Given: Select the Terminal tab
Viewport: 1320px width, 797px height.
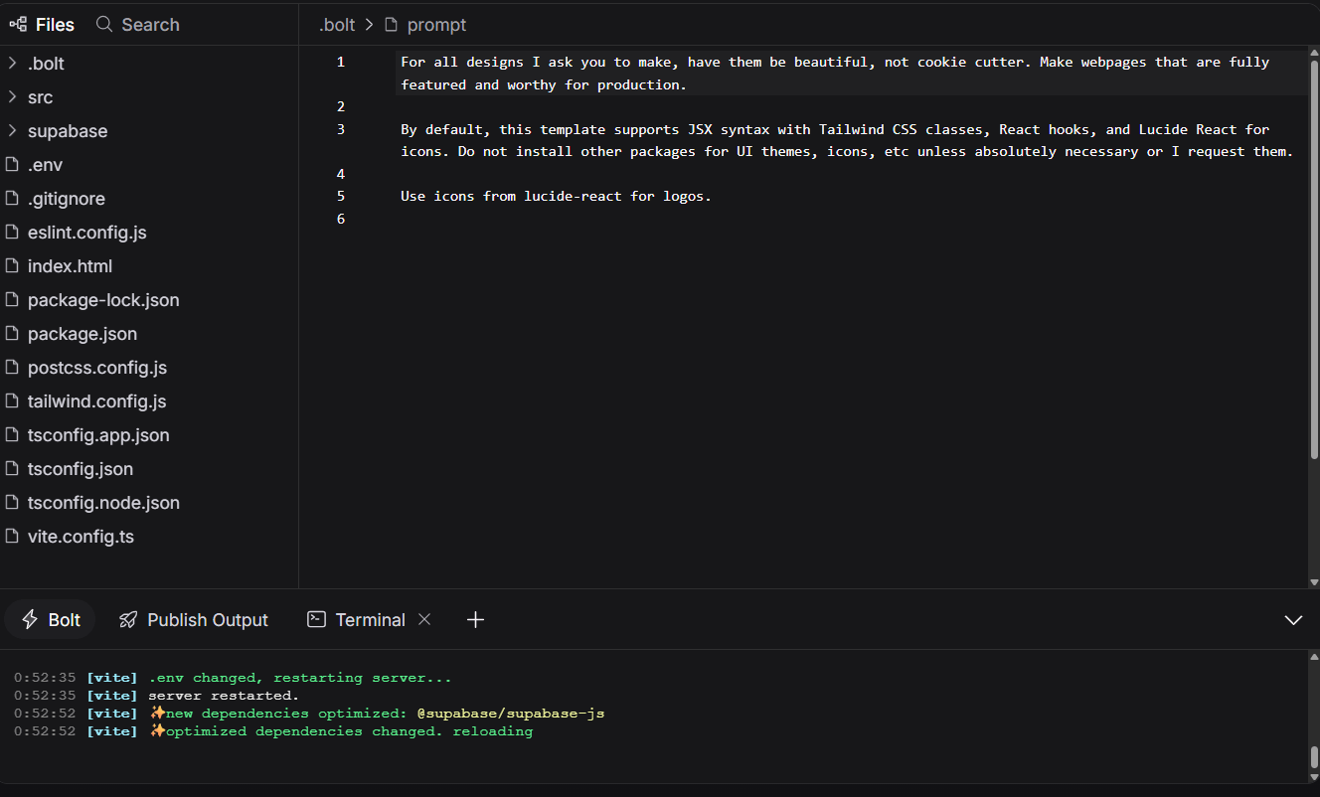Looking at the screenshot, I should (356, 619).
